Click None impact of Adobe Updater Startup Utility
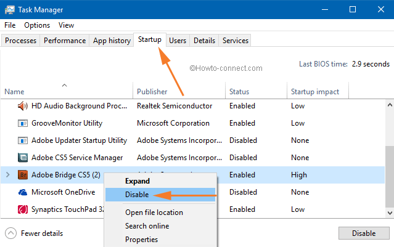Viewport: 394px width, 247px height. 300,140
